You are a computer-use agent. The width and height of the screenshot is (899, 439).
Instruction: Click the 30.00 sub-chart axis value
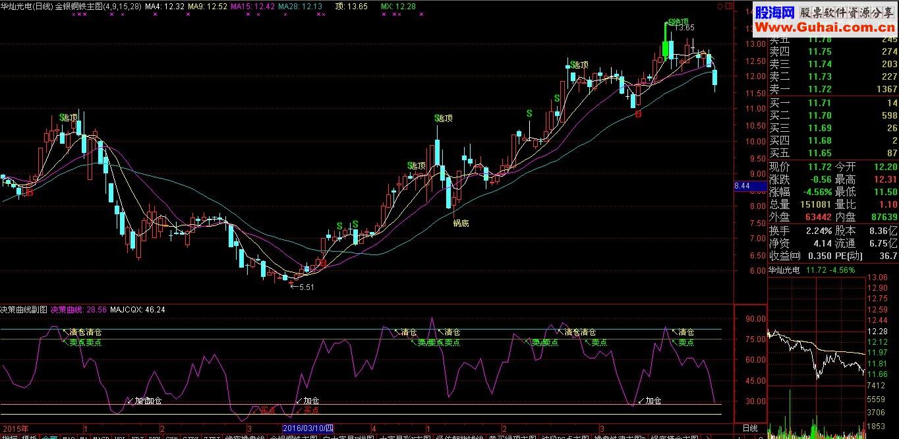756,401
